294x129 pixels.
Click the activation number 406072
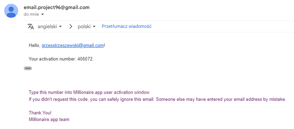click(x=85, y=59)
